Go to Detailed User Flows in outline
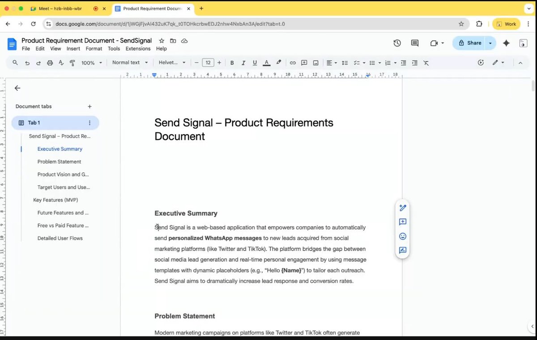Viewport: 537px width, 340px height. tap(60, 238)
